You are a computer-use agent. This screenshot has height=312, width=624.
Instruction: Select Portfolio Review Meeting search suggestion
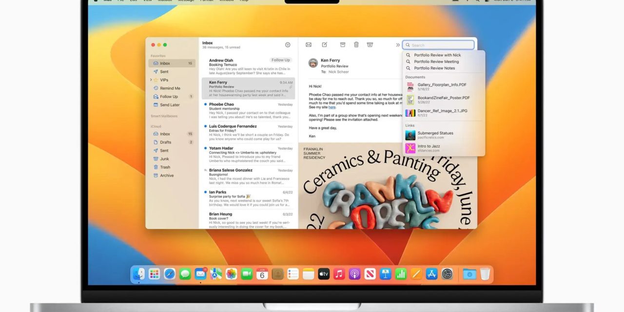click(436, 62)
